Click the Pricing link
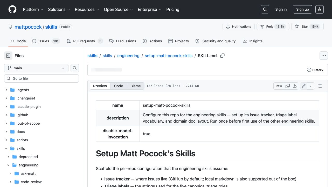The image size is (332, 187). click(173, 9)
